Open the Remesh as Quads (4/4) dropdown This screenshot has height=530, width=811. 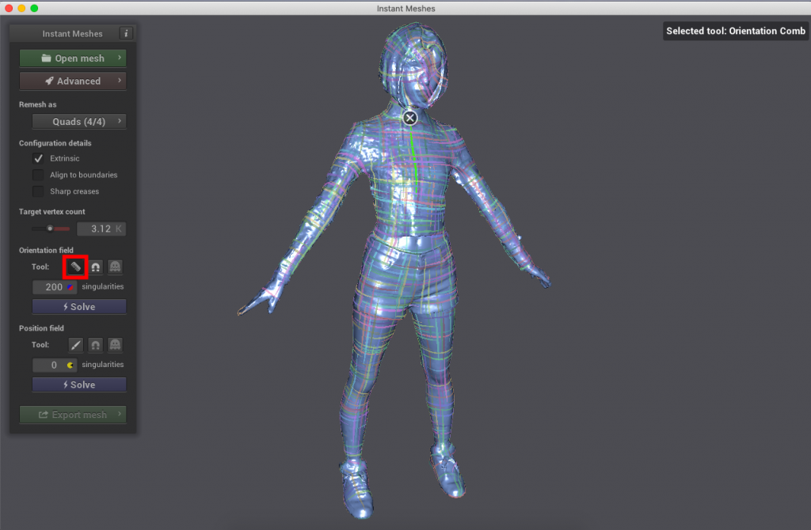[x=78, y=122]
